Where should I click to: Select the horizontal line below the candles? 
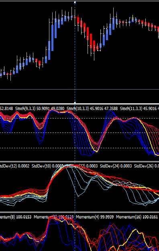79,89
